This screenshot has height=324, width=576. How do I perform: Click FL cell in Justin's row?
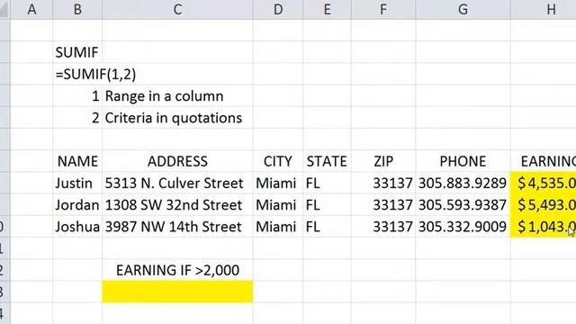327,183
